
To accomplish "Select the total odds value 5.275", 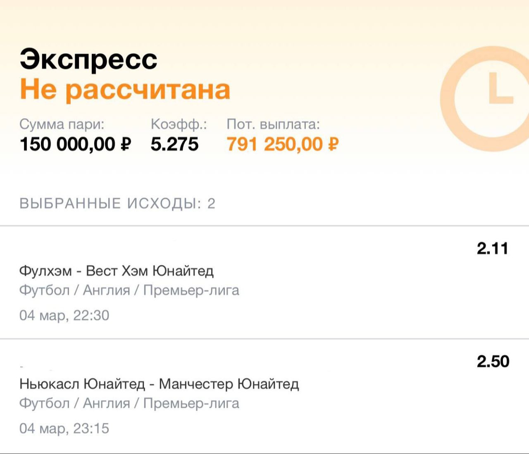I will pos(174,144).
